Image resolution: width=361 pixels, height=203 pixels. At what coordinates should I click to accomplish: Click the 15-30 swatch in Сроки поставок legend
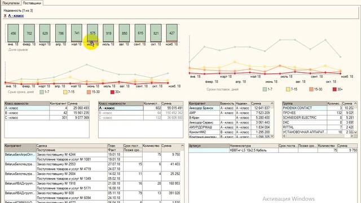(311, 89)
